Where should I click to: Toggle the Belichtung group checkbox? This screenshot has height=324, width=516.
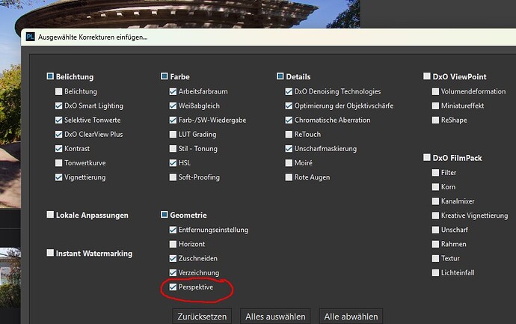pos(50,76)
